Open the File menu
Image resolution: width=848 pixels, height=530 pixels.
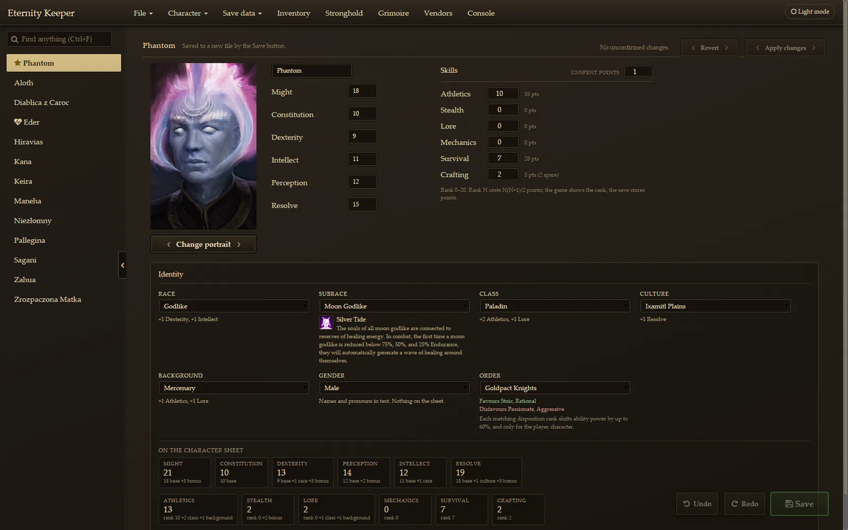(143, 13)
